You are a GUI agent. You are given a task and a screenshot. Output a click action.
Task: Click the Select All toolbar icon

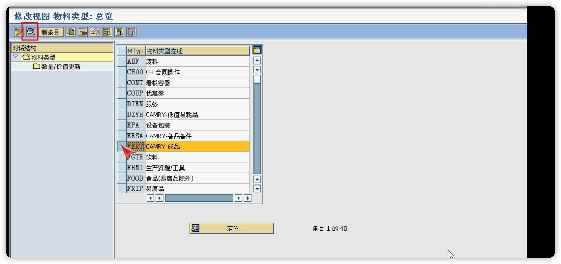(107, 32)
